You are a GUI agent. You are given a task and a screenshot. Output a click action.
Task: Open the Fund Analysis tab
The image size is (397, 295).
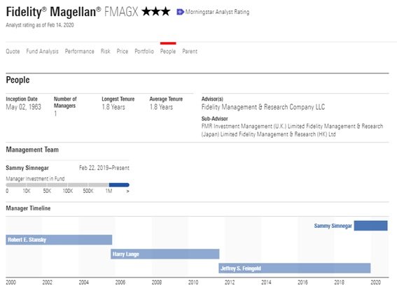tap(42, 51)
